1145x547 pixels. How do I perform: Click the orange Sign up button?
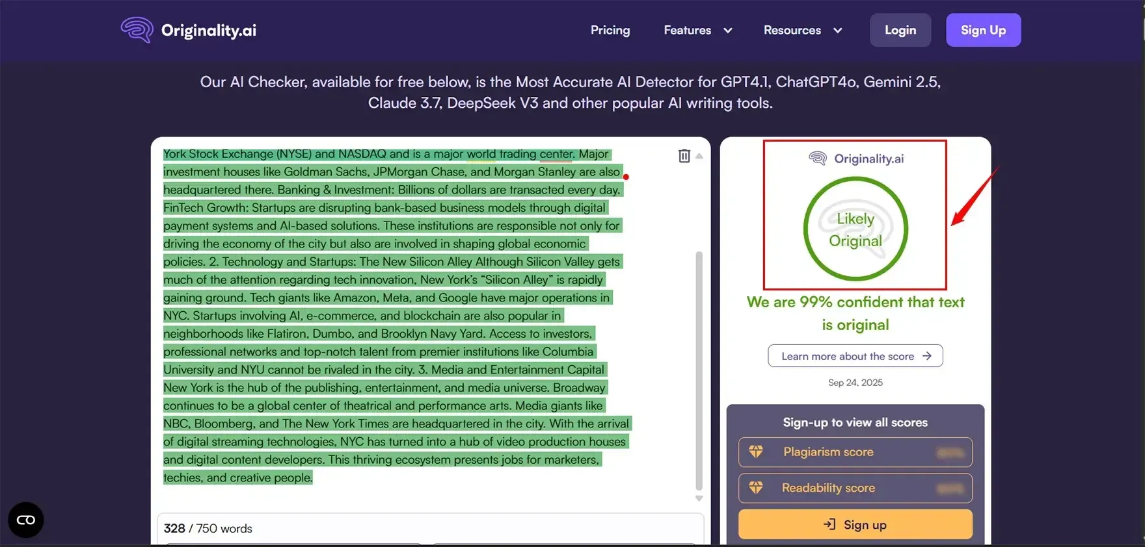[x=855, y=525]
